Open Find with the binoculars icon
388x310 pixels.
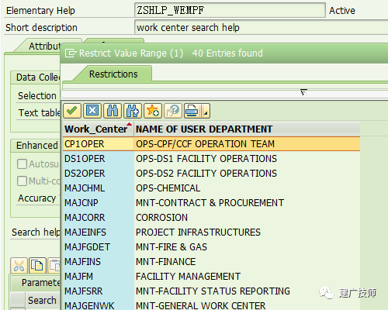(x=113, y=111)
